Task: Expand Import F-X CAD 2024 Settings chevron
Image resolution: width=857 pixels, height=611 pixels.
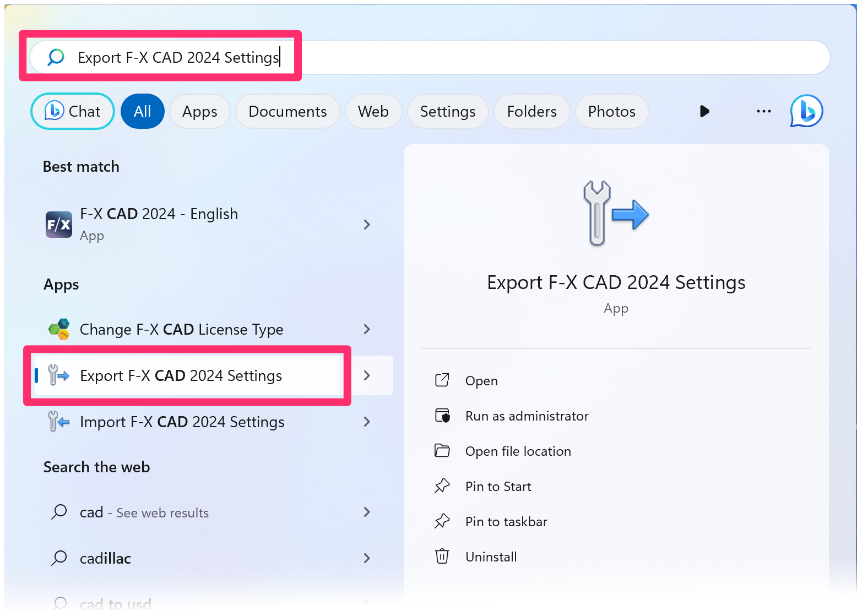Action: coord(367,422)
